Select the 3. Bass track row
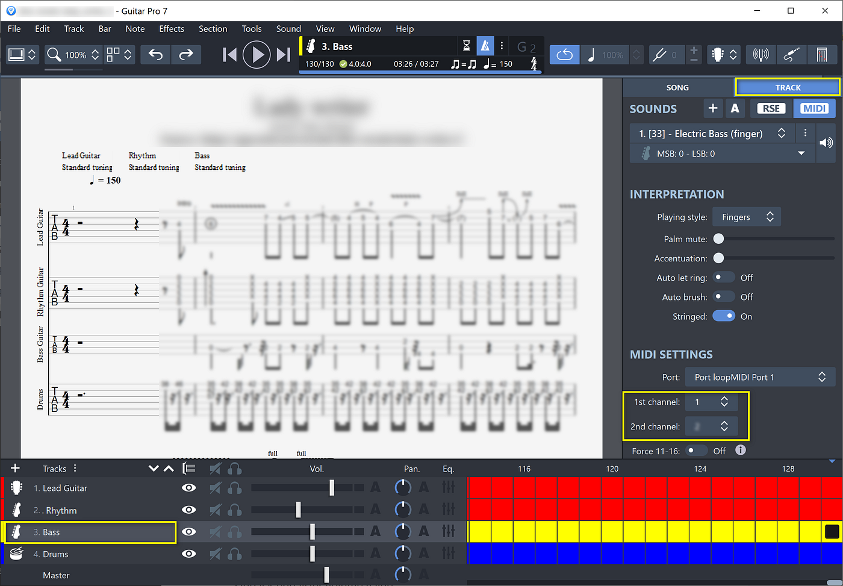This screenshot has width=843, height=586. coord(90,532)
